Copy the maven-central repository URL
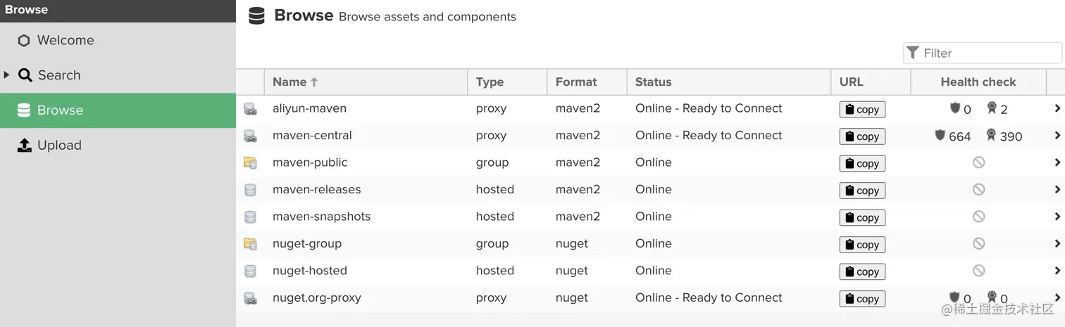The image size is (1065, 327). click(x=862, y=136)
